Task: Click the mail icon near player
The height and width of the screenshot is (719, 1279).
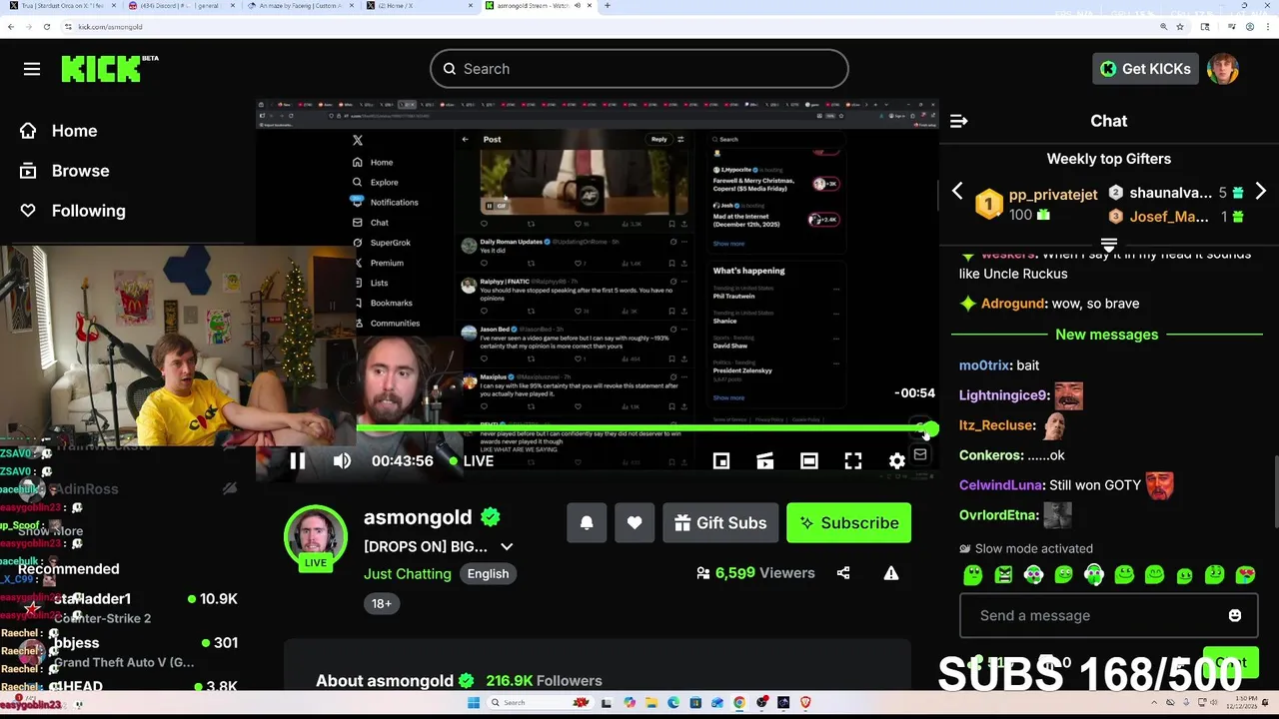Action: coord(920,454)
